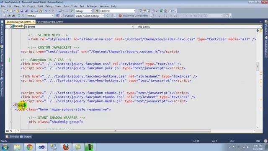
Task: Click the target-framework clock icon before Publish
Action: 58,16
